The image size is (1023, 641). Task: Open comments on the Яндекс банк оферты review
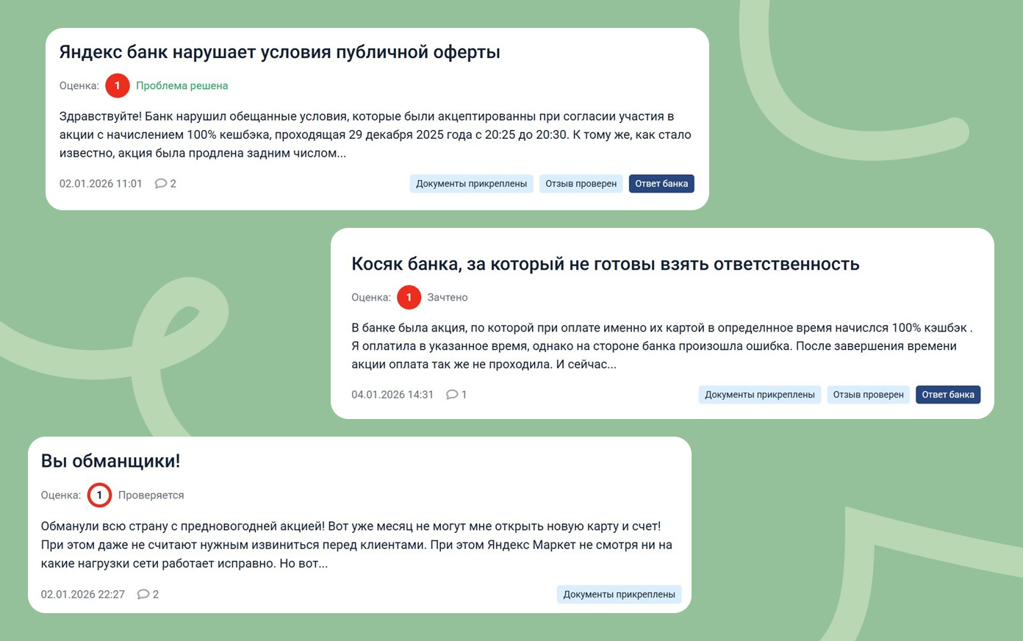(165, 183)
